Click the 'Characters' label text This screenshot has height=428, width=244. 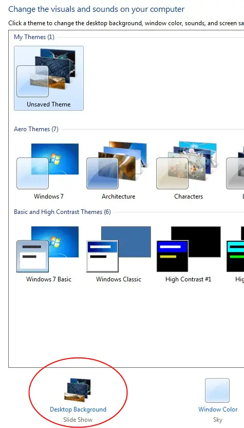[189, 197]
